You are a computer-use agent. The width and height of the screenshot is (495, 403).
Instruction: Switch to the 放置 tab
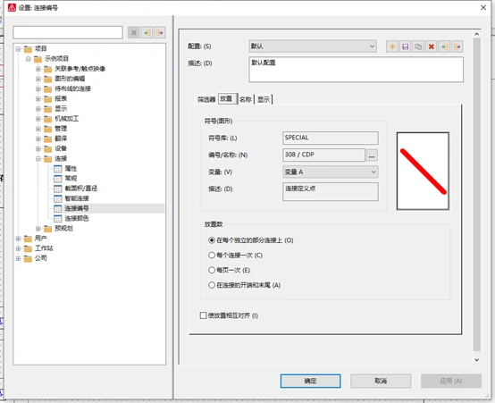227,99
